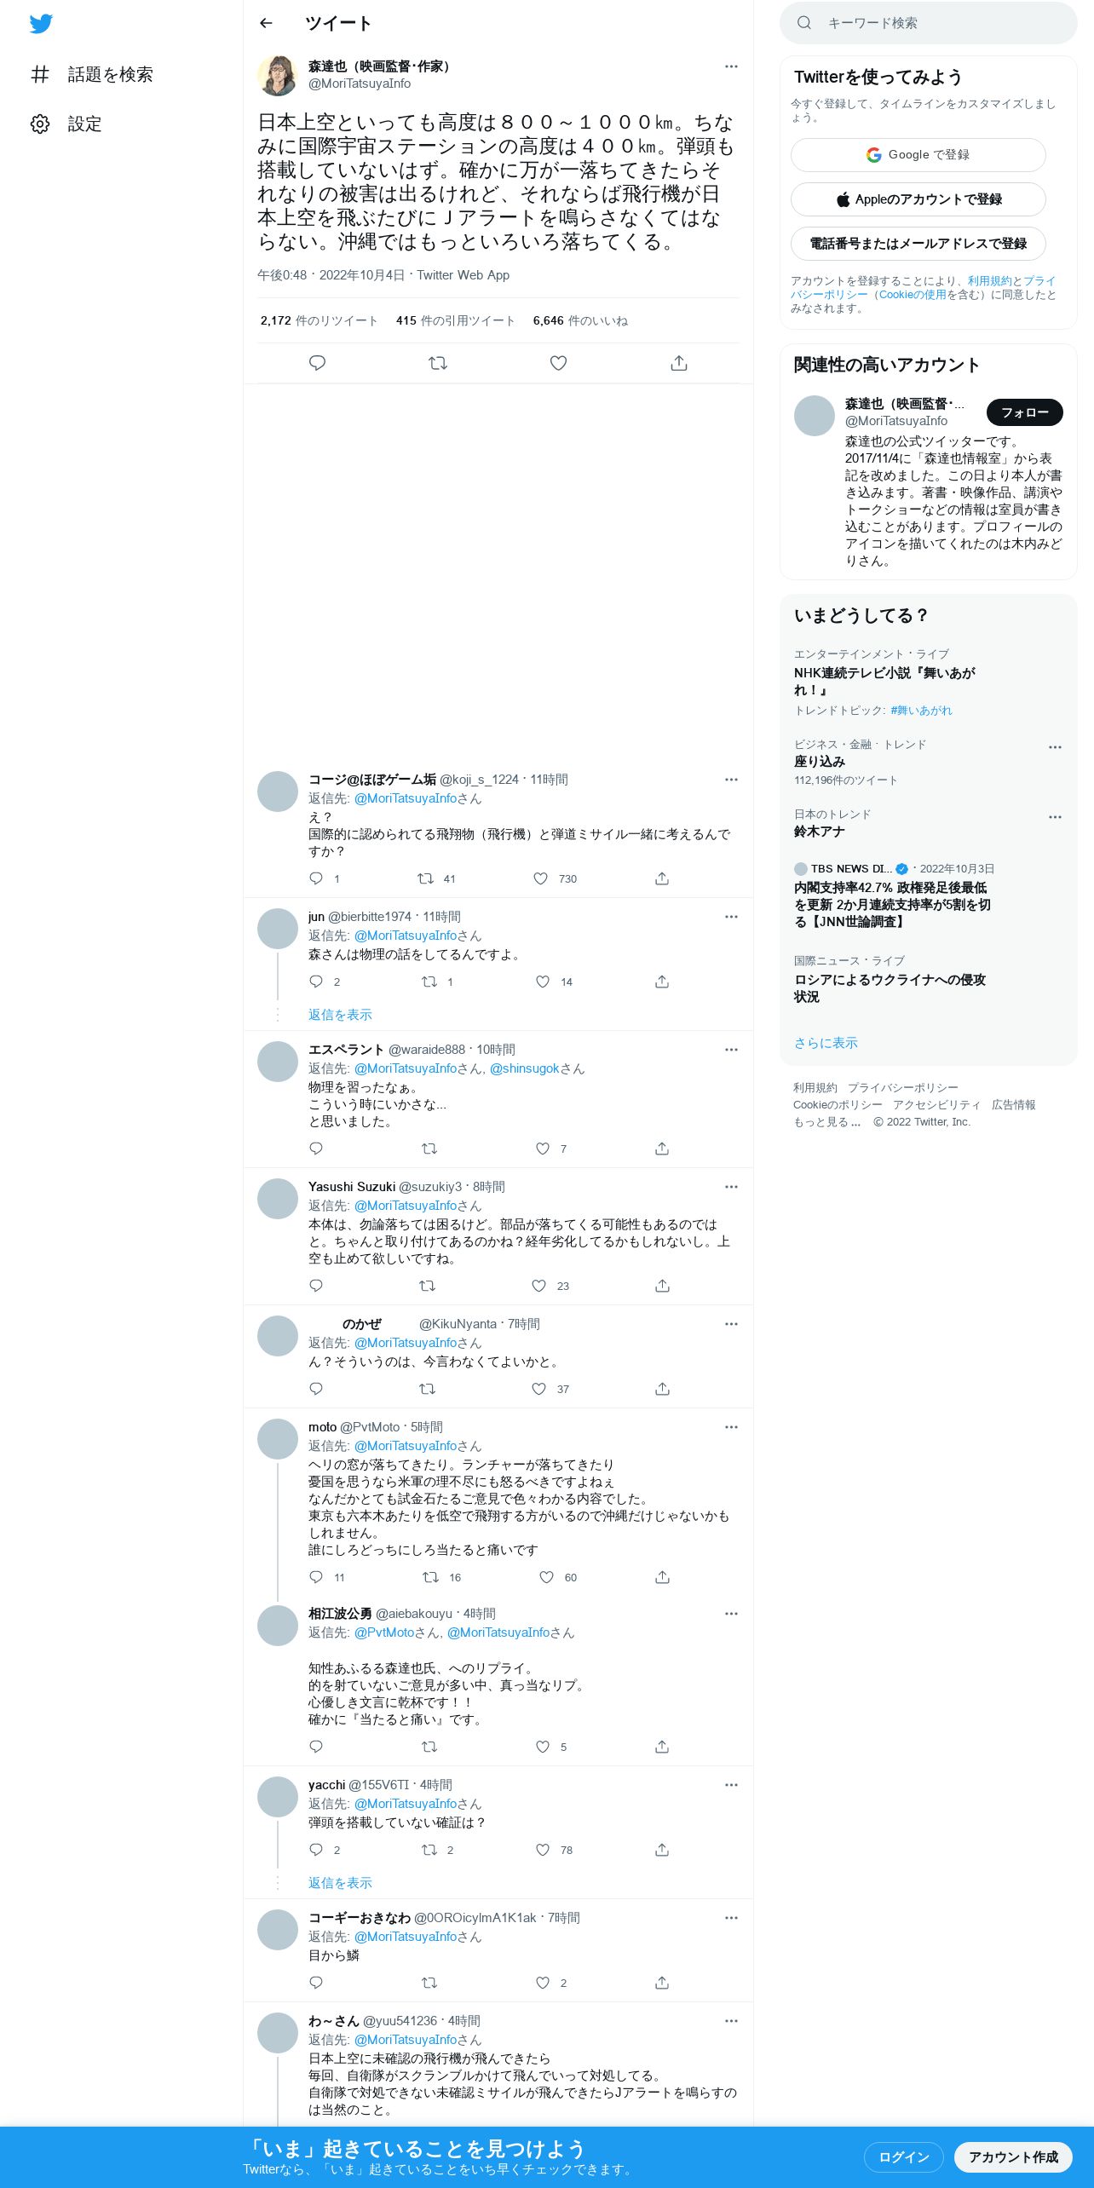The width and height of the screenshot is (1094, 2188).
Task: Share the main tweet via share icon
Action: point(679,363)
